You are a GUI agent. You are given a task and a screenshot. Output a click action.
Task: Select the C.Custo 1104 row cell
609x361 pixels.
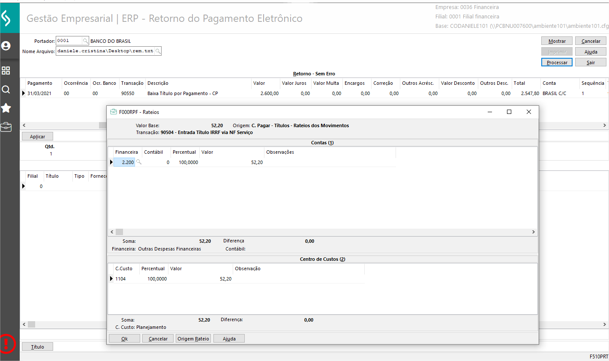tap(121, 279)
